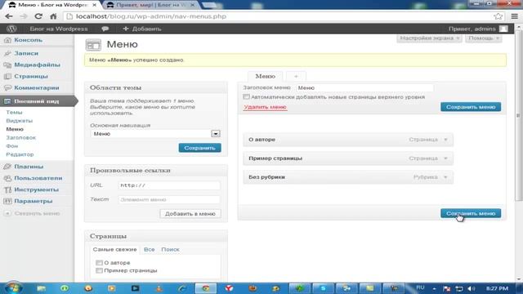Open the Windows Start button
523x294 pixels.
14,287
